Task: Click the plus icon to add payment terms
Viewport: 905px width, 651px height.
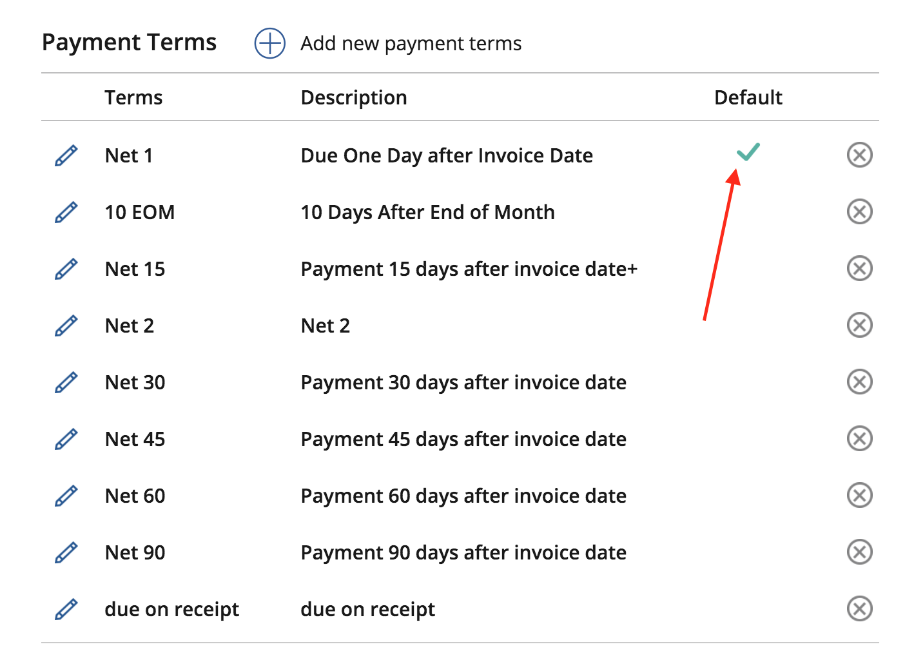Action: click(x=269, y=43)
